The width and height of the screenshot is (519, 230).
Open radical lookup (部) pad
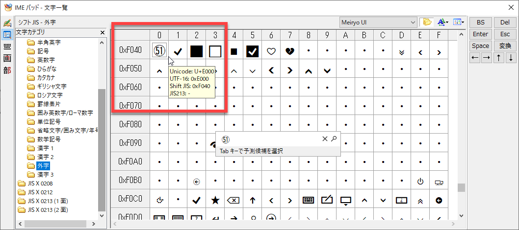click(x=7, y=69)
